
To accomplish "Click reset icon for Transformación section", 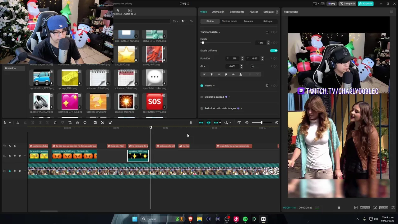I will 267,32.
